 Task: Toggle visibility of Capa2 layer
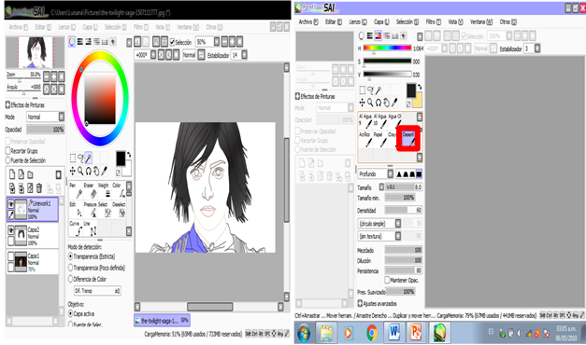(11, 230)
